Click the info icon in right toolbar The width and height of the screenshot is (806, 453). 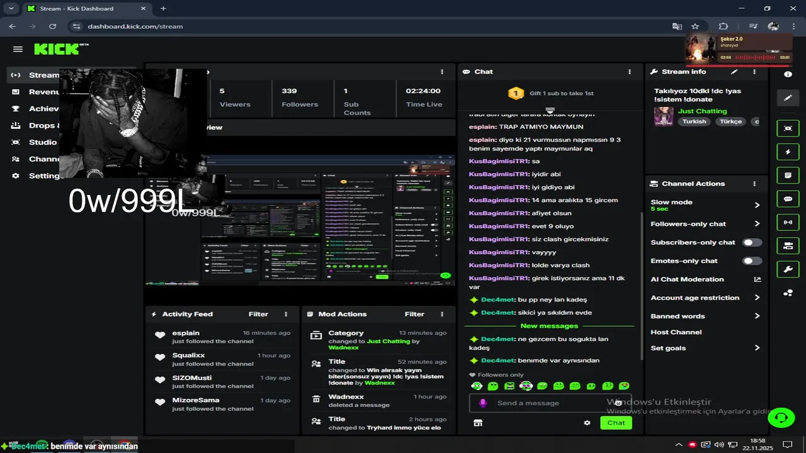click(x=788, y=74)
